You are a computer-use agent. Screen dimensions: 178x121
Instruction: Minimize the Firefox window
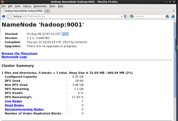pyautogui.click(x=166, y=2)
